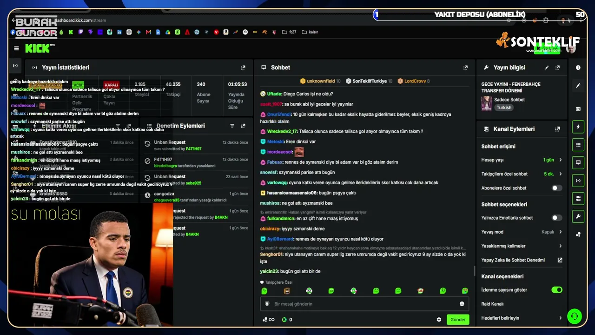Disable İzlenme sayısını göster switch
The width and height of the screenshot is (595, 335).
point(556,290)
